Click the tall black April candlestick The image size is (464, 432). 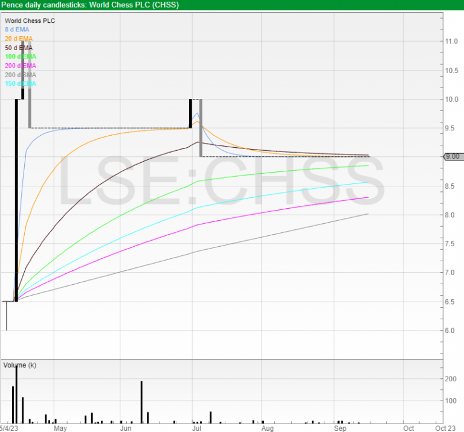(16, 199)
